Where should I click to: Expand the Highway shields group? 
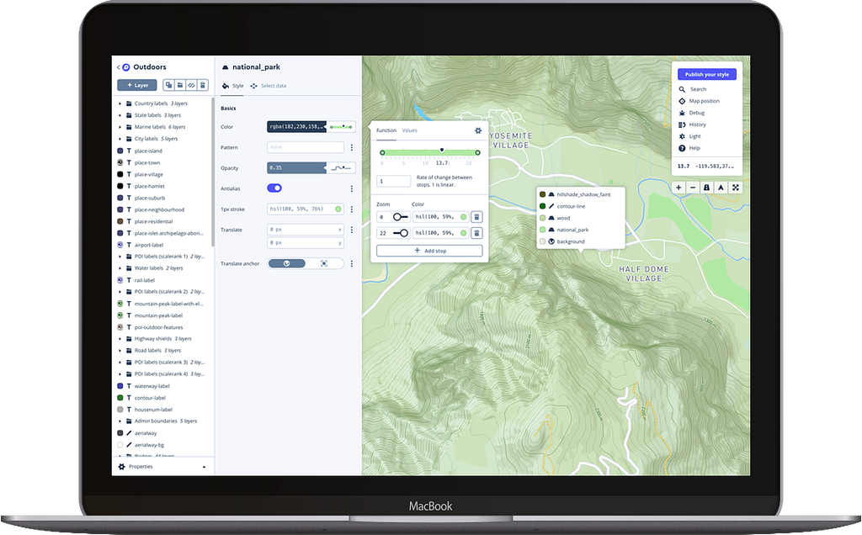click(120, 339)
